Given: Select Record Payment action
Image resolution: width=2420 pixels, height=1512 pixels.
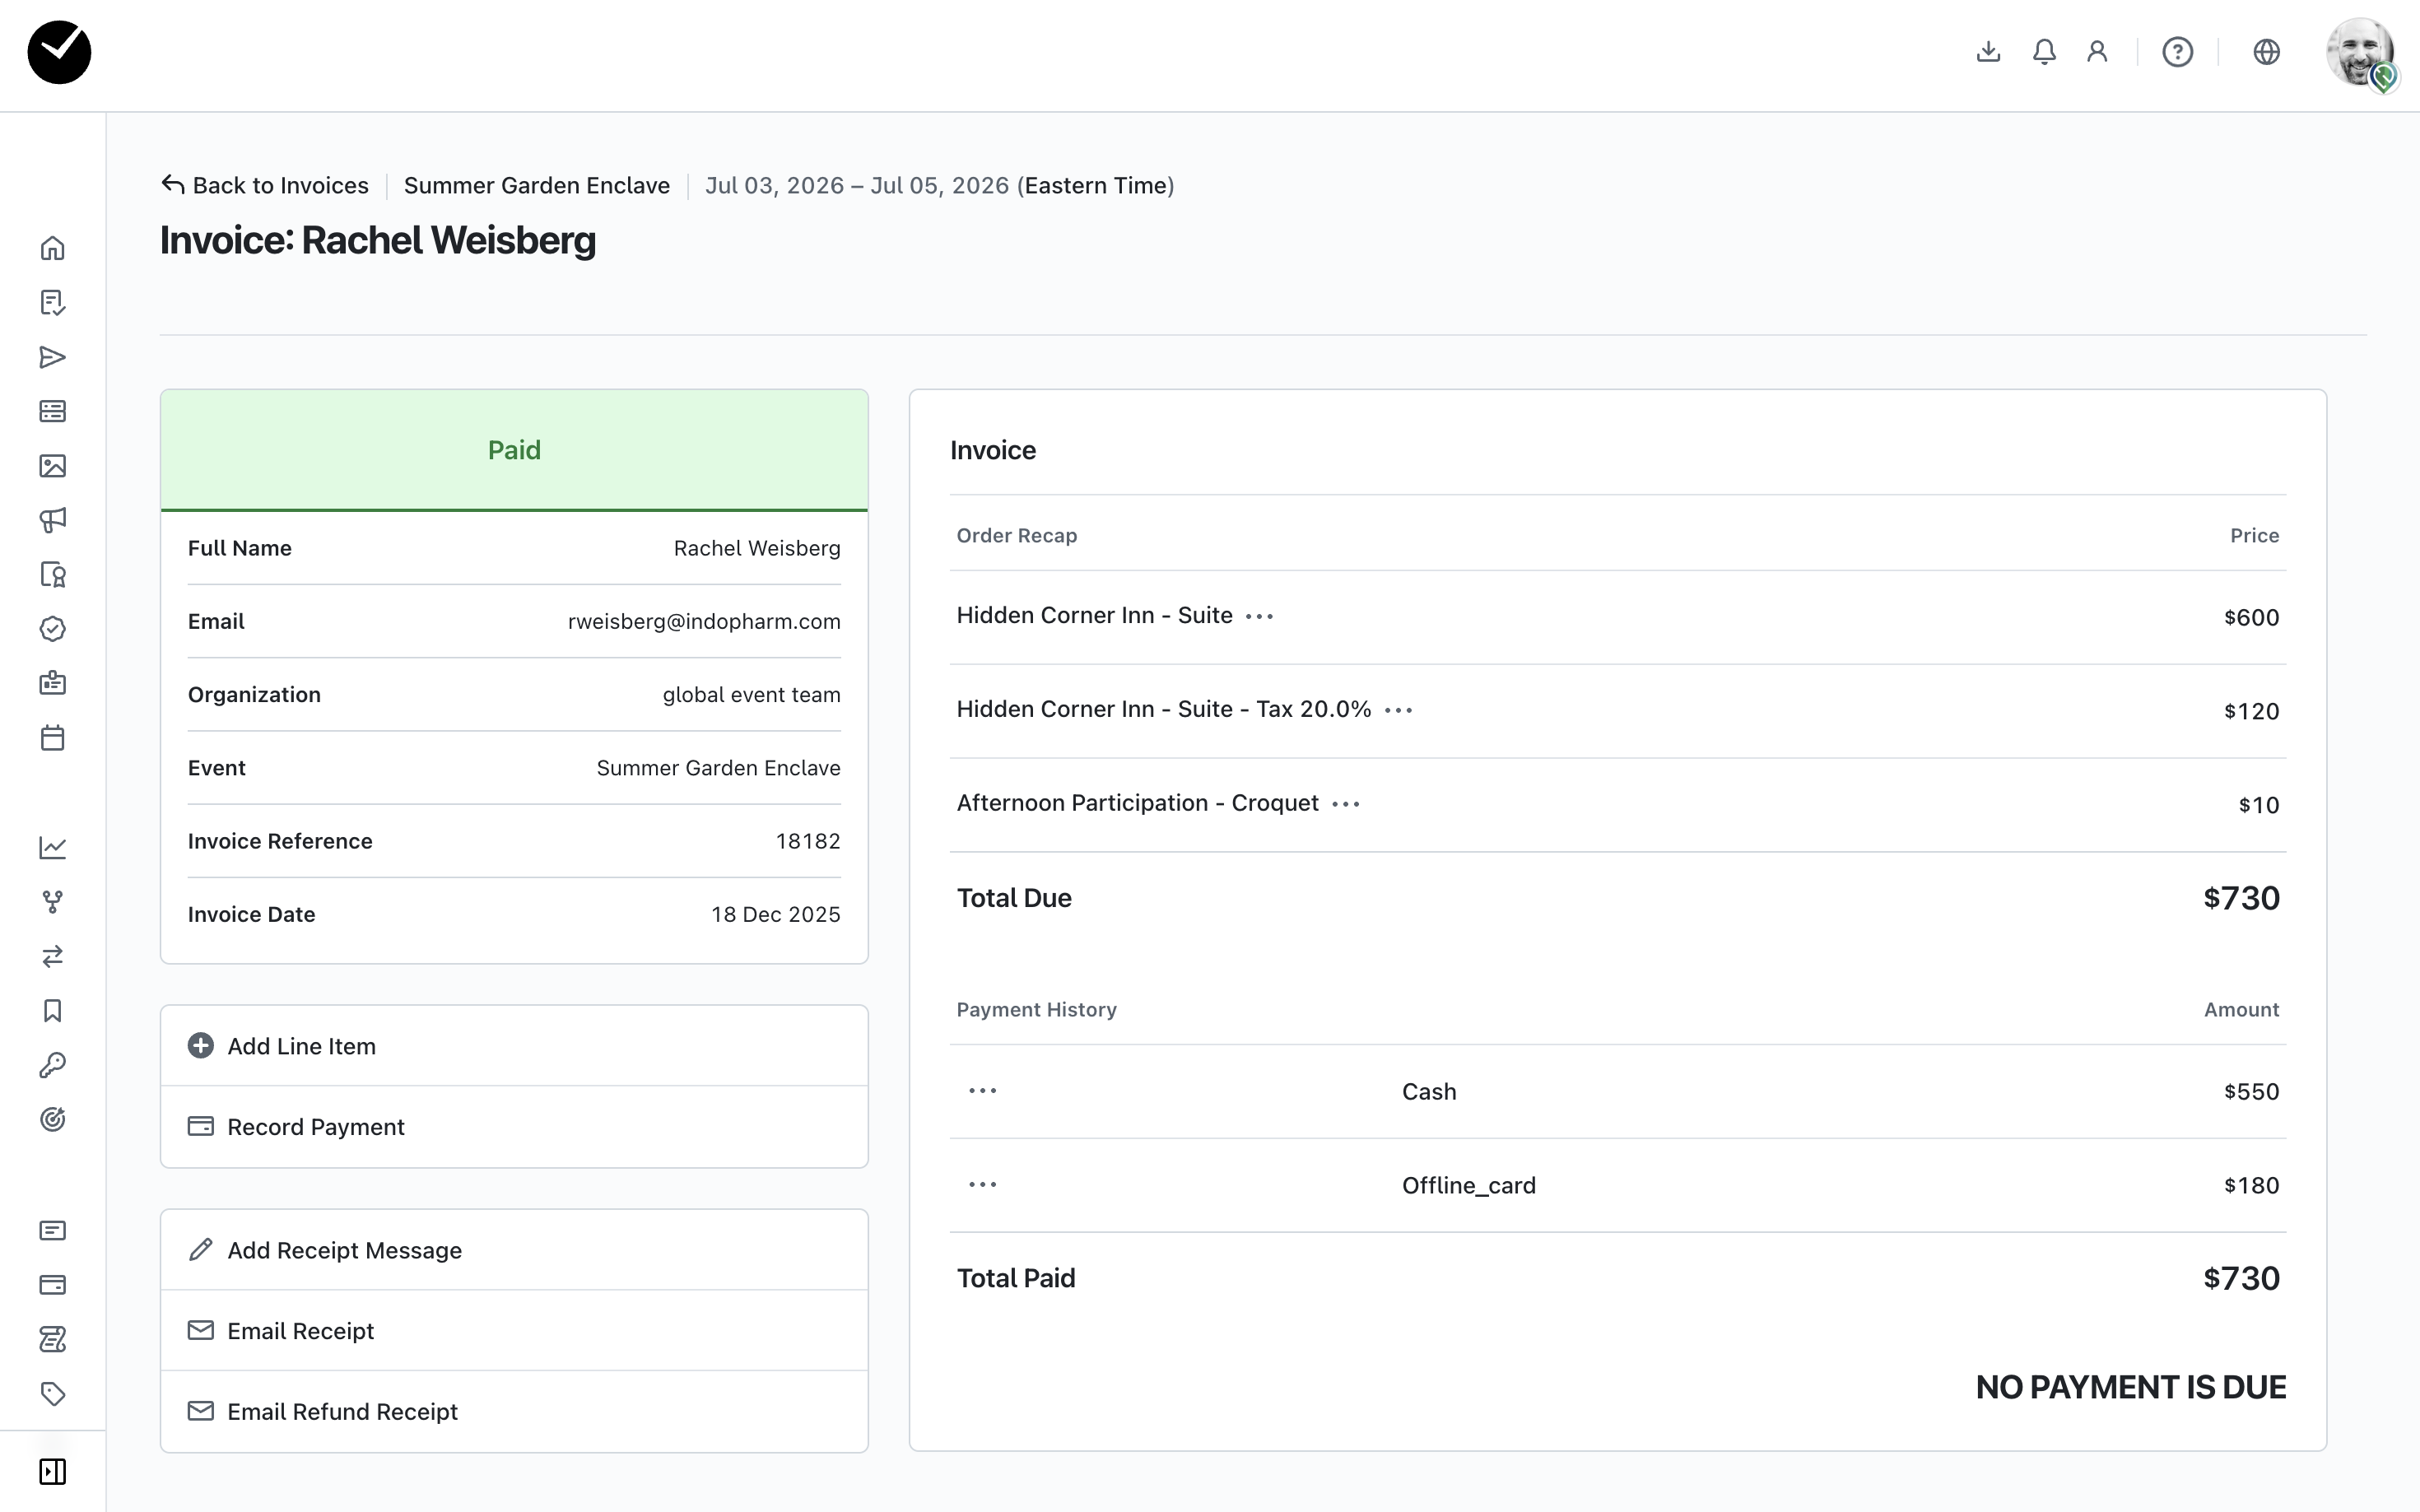Looking at the screenshot, I should [315, 1127].
